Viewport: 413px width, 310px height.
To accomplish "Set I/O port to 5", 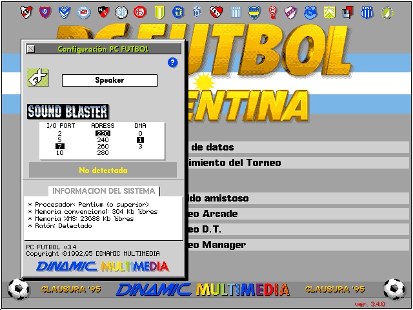I will 60,139.
